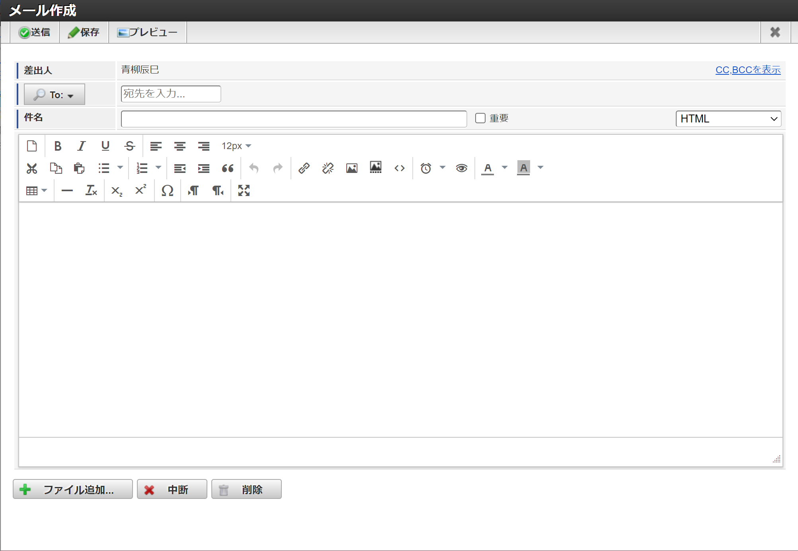This screenshot has height=551, width=798.
Task: Click the fullscreen expand icon in the editor
Action: 244,191
